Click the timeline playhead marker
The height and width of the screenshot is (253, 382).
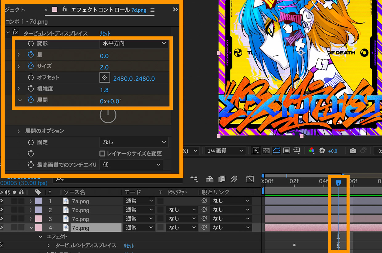338,183
